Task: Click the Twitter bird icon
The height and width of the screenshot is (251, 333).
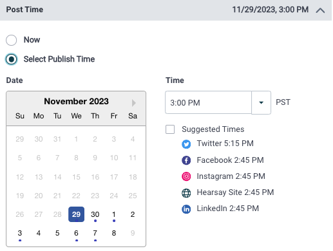Action: tap(186, 144)
